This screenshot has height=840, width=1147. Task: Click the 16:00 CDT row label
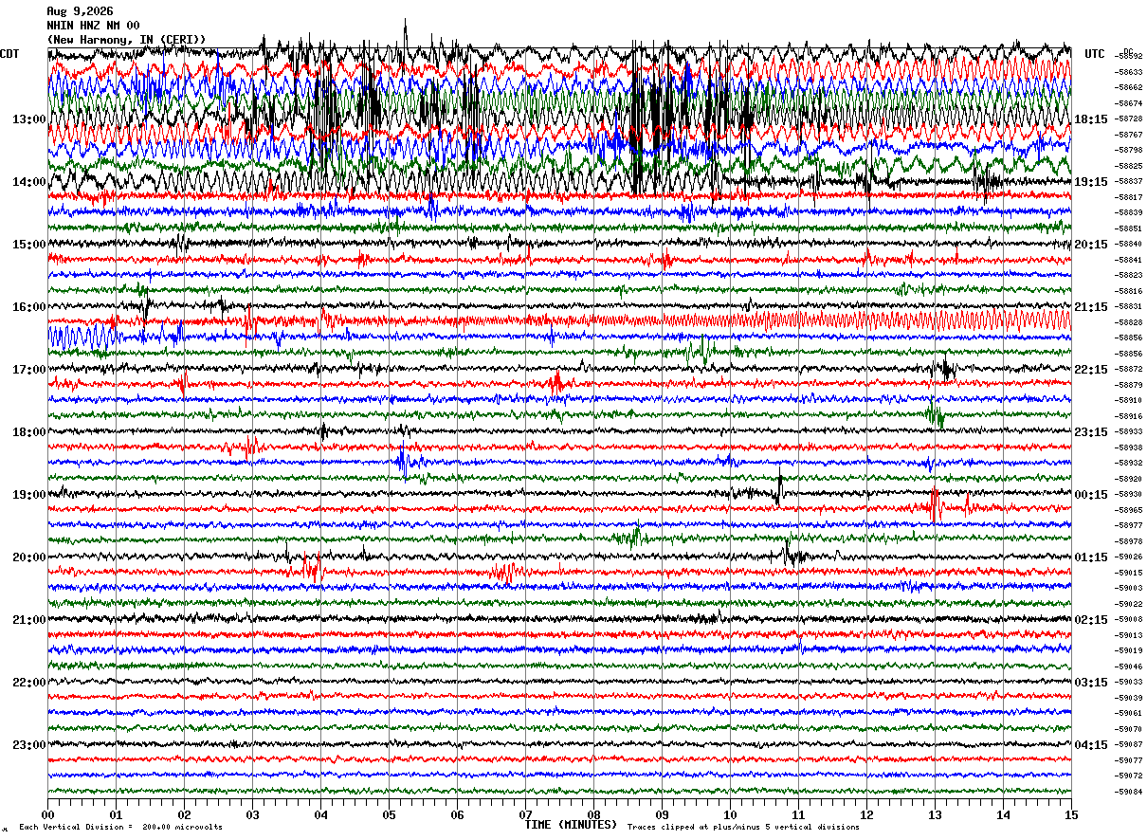pyautogui.click(x=29, y=307)
